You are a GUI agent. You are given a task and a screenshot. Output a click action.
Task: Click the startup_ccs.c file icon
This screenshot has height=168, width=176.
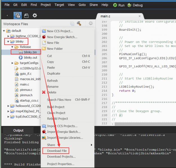[x=17, y=100]
